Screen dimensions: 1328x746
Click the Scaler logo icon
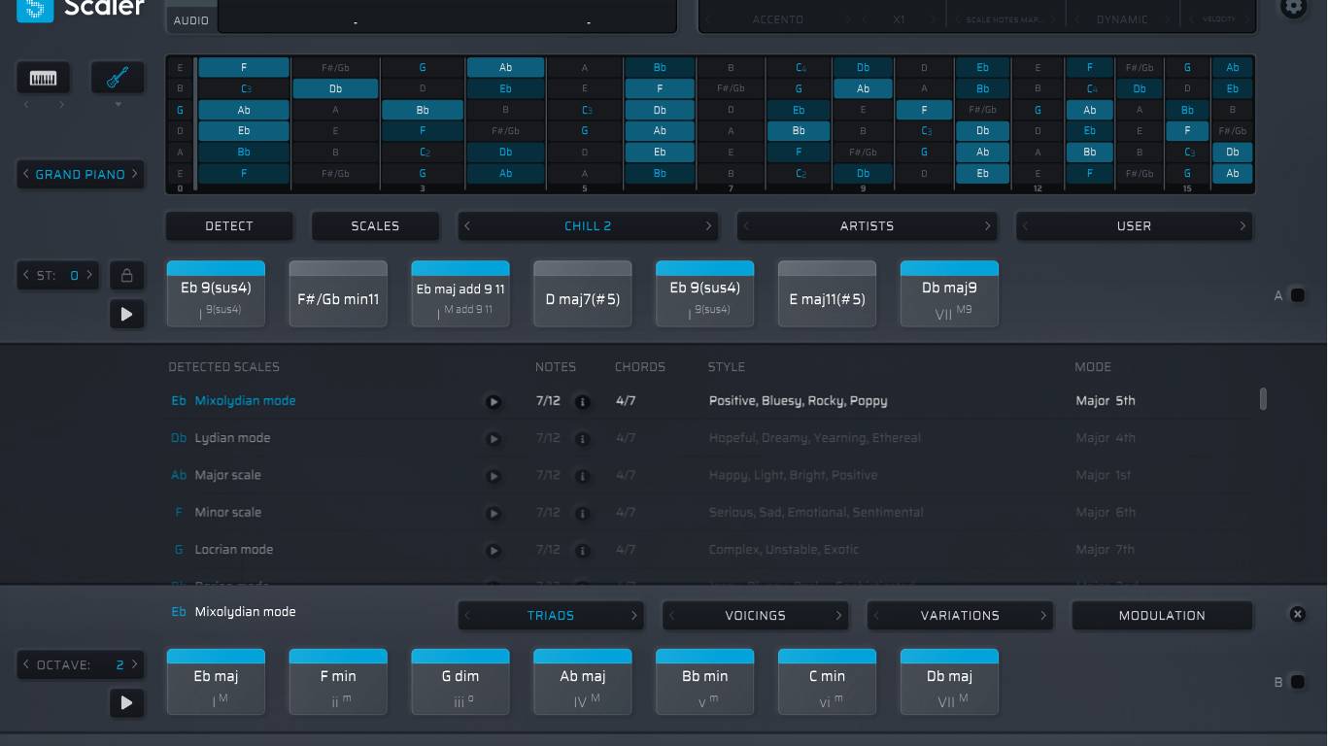pyautogui.click(x=35, y=9)
